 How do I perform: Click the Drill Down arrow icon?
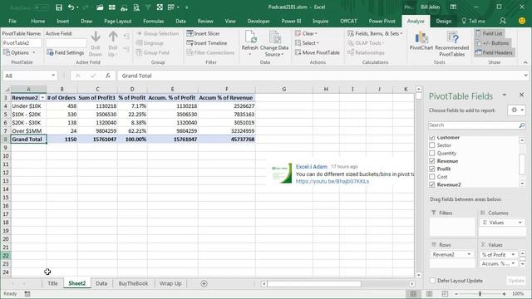click(x=96, y=37)
